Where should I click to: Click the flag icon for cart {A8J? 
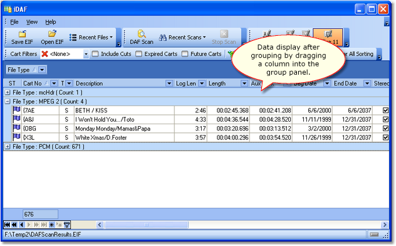coord(17,119)
